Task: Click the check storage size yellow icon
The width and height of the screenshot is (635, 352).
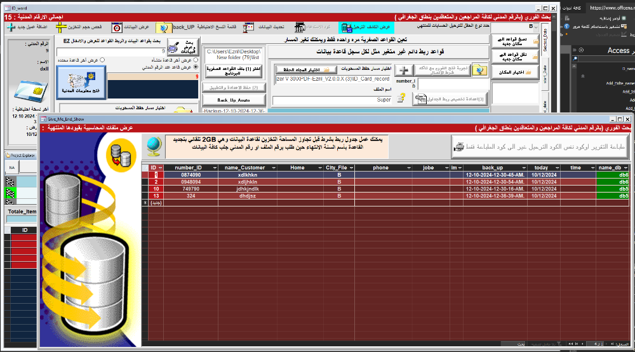Action: pyautogui.click(x=61, y=27)
